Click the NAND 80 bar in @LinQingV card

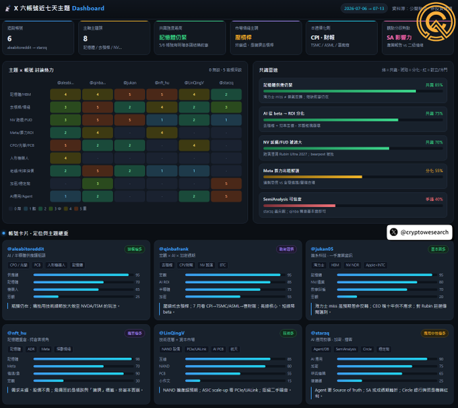(x=235, y=366)
